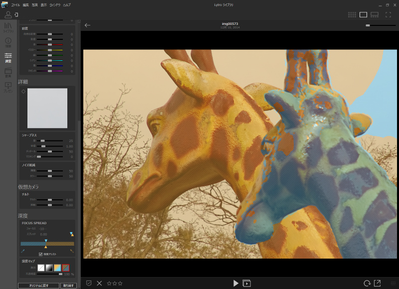399x289 pixels.
Task: Open the 編集 menu
Action: click(26, 5)
